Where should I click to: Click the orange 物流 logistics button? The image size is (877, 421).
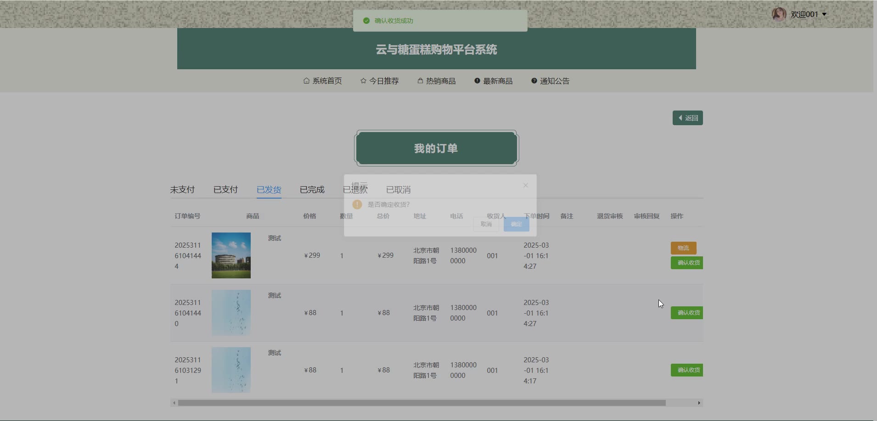[x=683, y=248]
